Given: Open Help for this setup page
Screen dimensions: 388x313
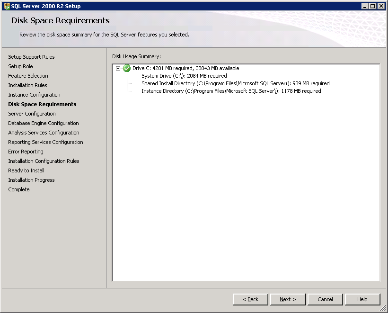Looking at the screenshot, I should tap(362, 299).
